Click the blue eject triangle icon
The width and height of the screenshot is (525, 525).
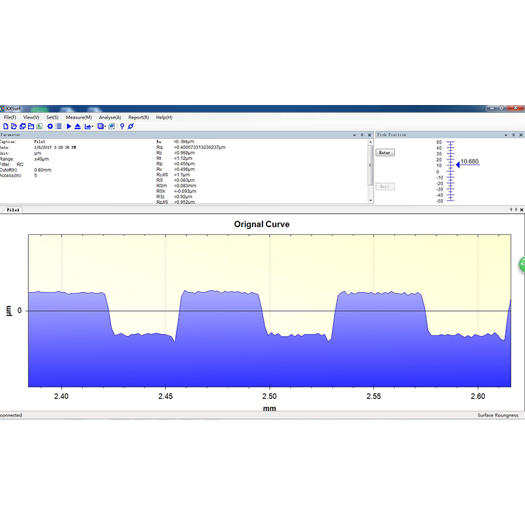click(77, 126)
